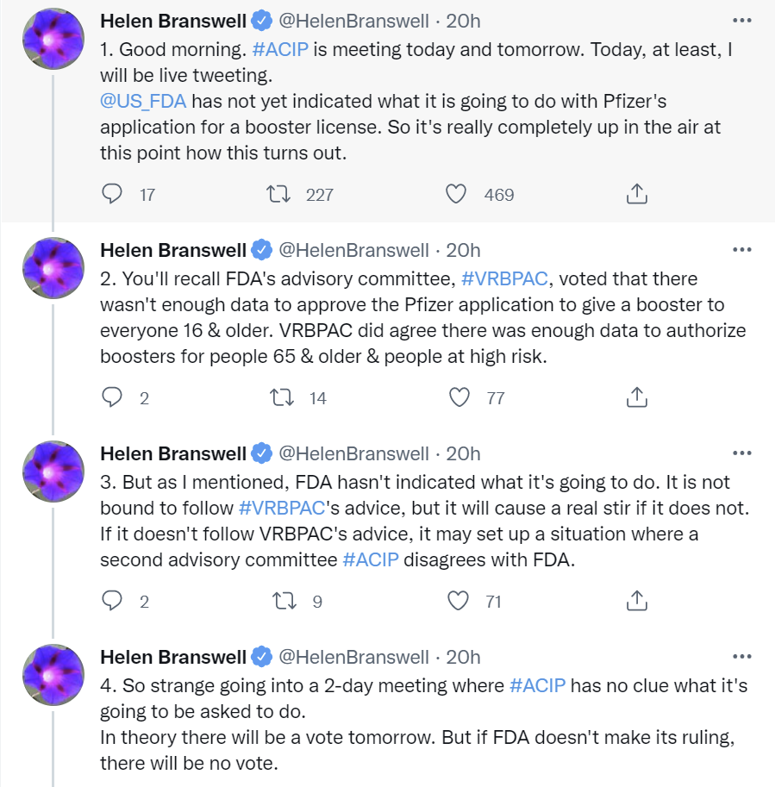Reply to the first tweet about ACIP meeting
The height and width of the screenshot is (787, 775).
coord(111,194)
